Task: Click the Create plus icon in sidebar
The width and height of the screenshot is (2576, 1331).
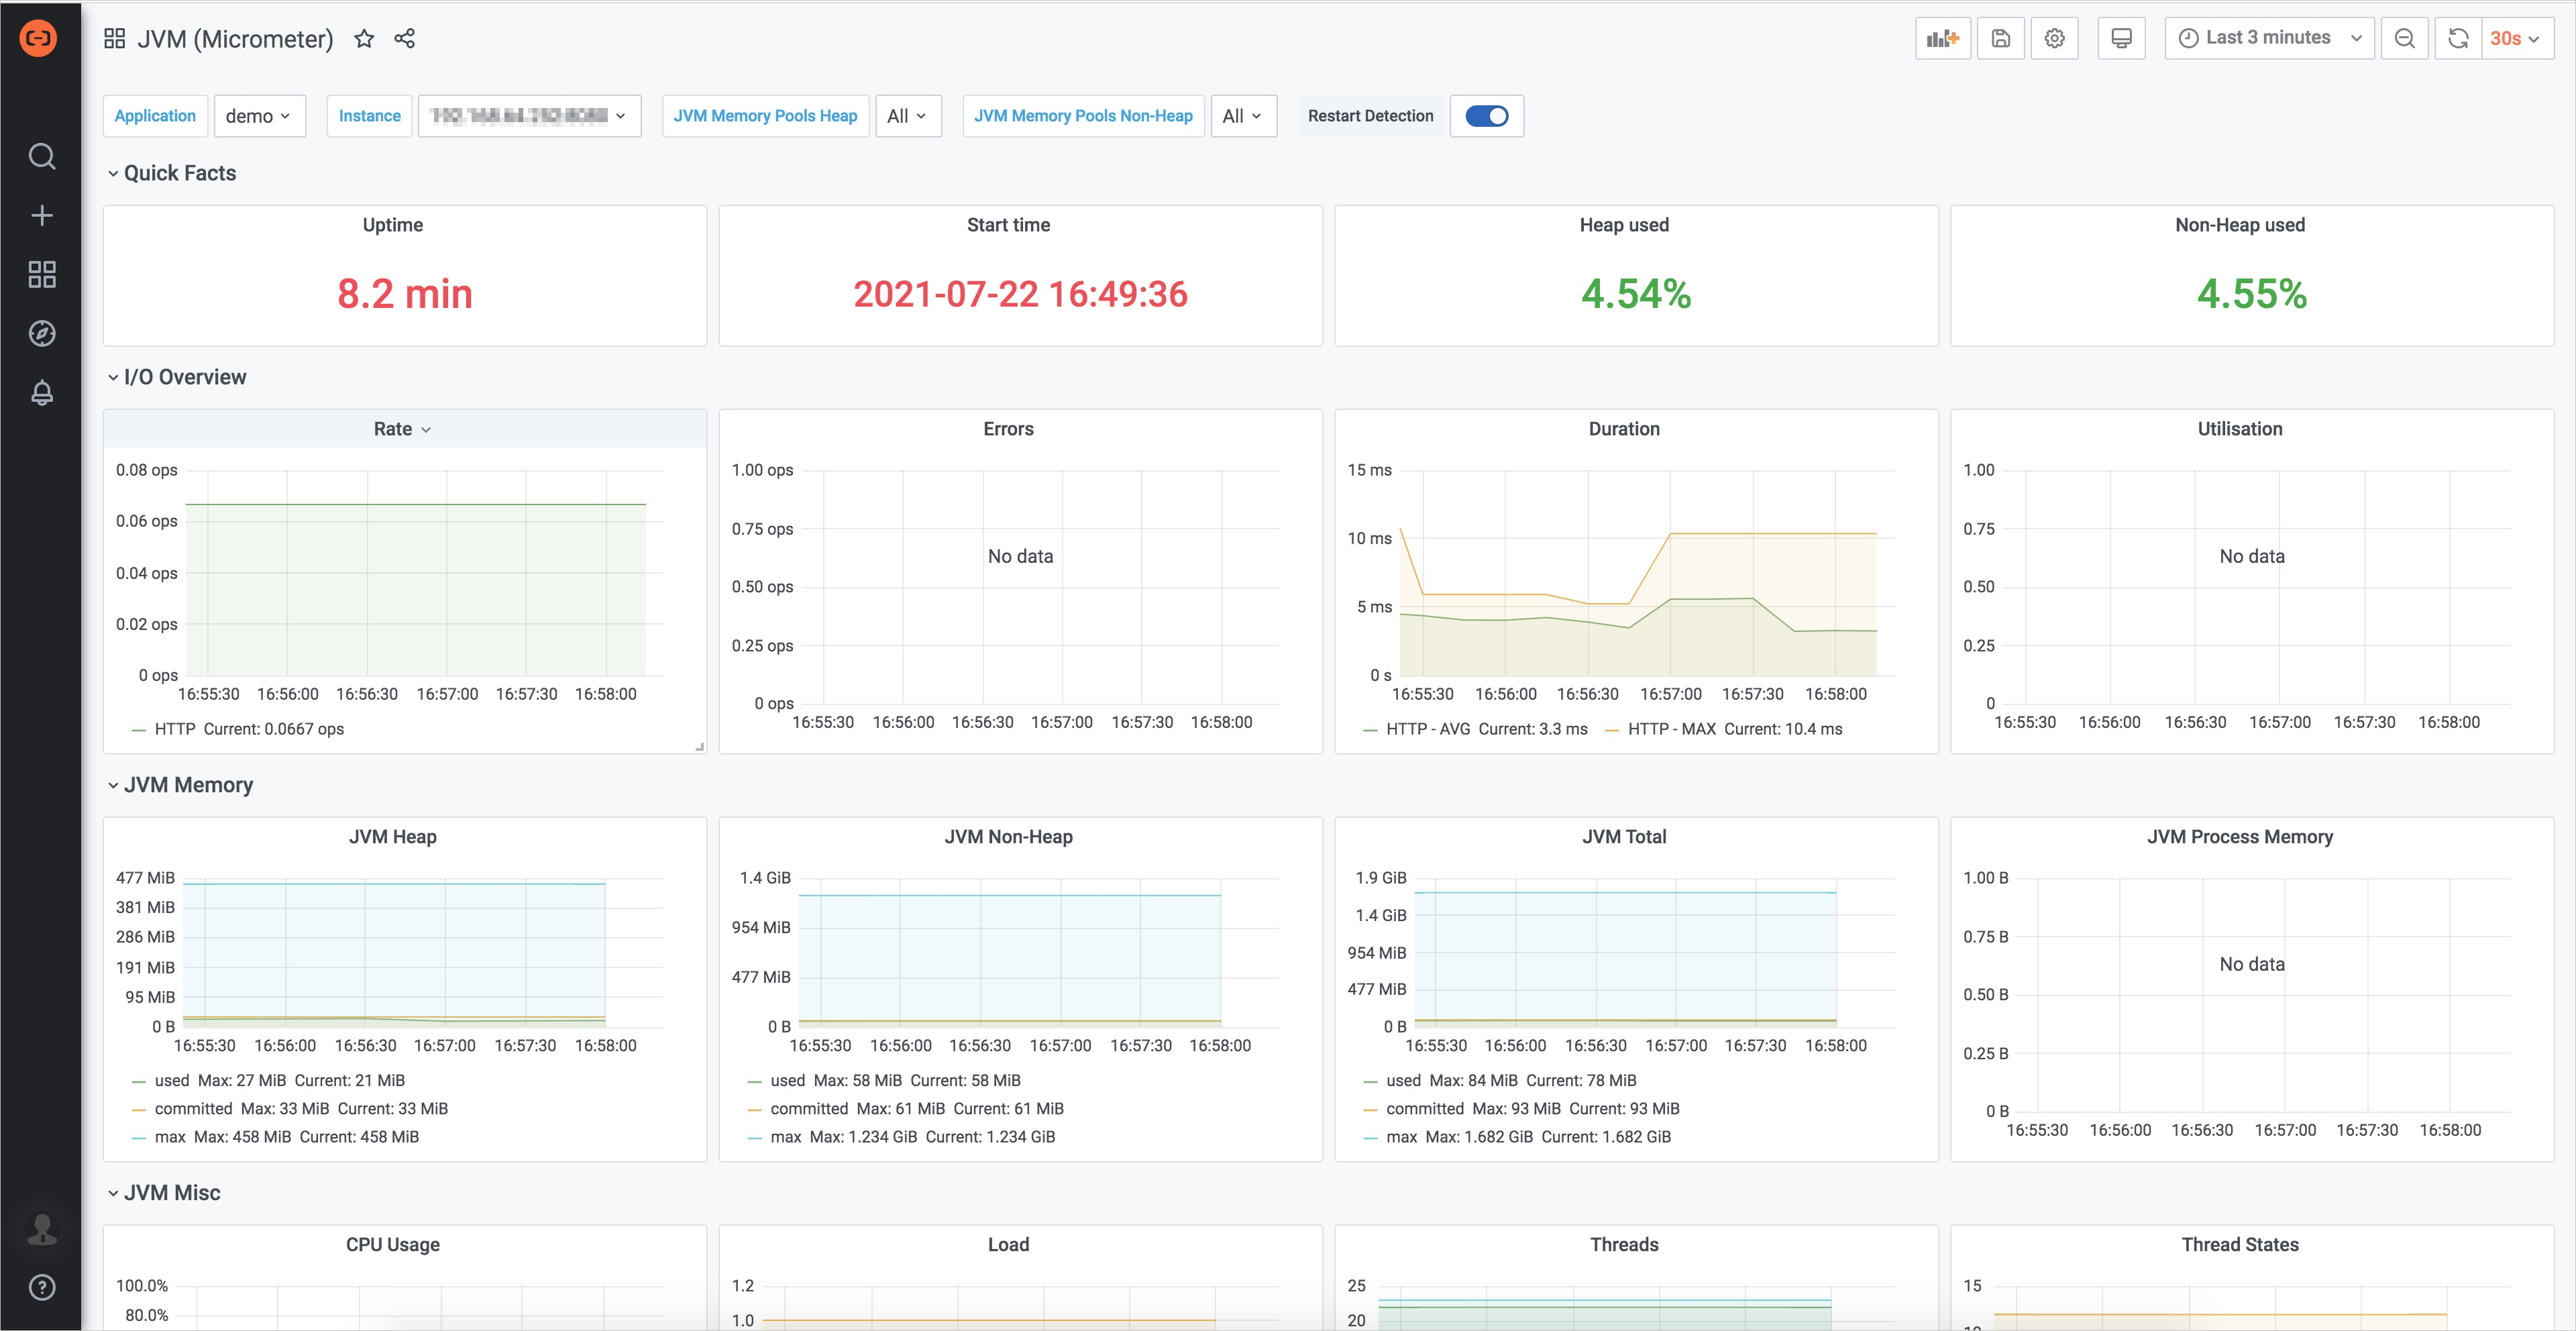Action: (x=42, y=215)
